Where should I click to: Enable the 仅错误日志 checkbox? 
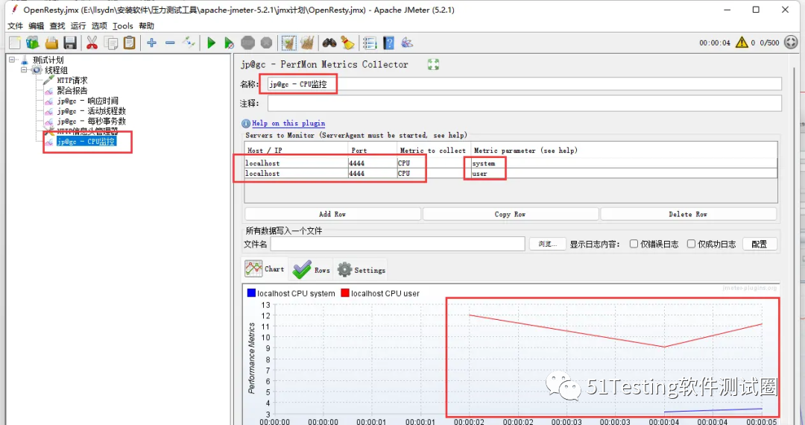tap(634, 244)
